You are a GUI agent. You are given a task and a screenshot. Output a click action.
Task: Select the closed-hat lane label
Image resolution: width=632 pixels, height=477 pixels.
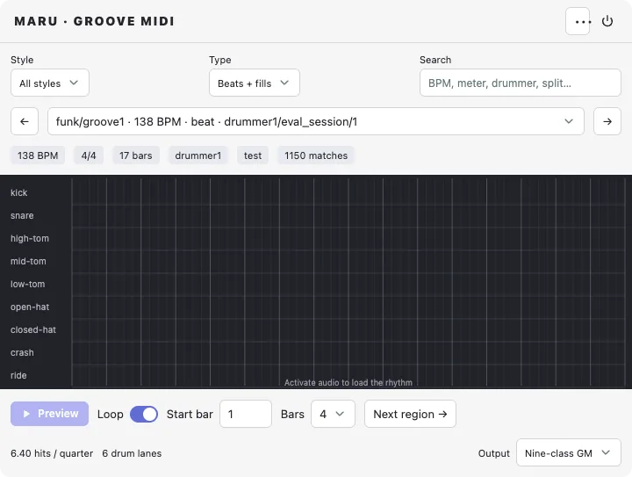(x=33, y=329)
